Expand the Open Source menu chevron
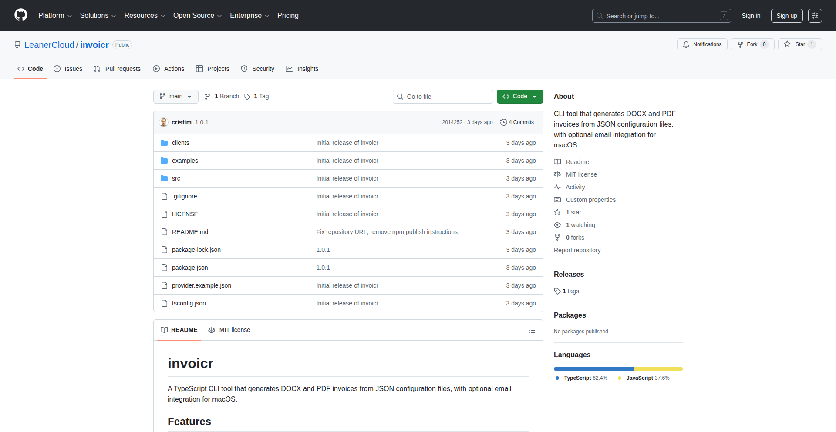The height and width of the screenshot is (432, 836). pyautogui.click(x=220, y=16)
